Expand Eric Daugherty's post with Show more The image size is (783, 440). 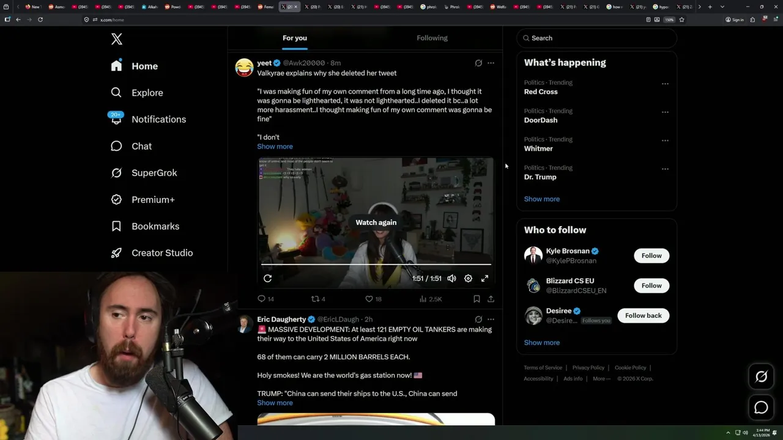point(275,403)
